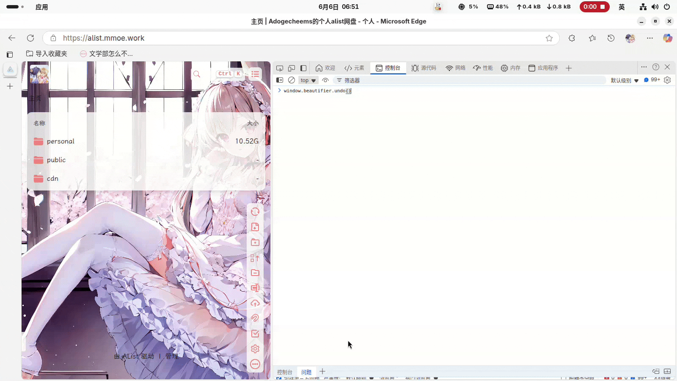Clear the console with the circle-slash icon
677x381 pixels.
[292, 80]
